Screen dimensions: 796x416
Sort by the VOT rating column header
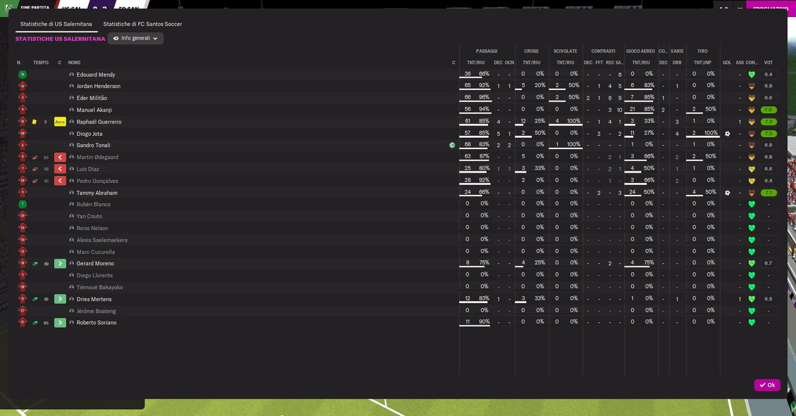click(768, 63)
